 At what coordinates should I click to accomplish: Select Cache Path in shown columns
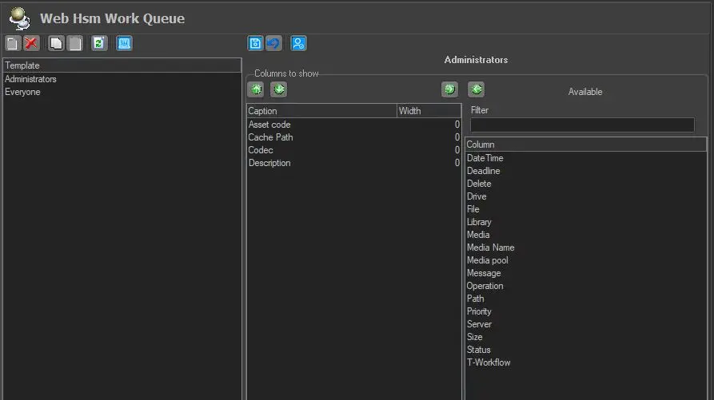[x=270, y=137]
